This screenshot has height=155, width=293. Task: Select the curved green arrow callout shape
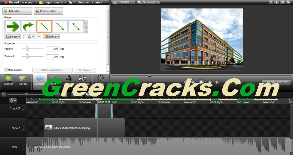coord(28,26)
